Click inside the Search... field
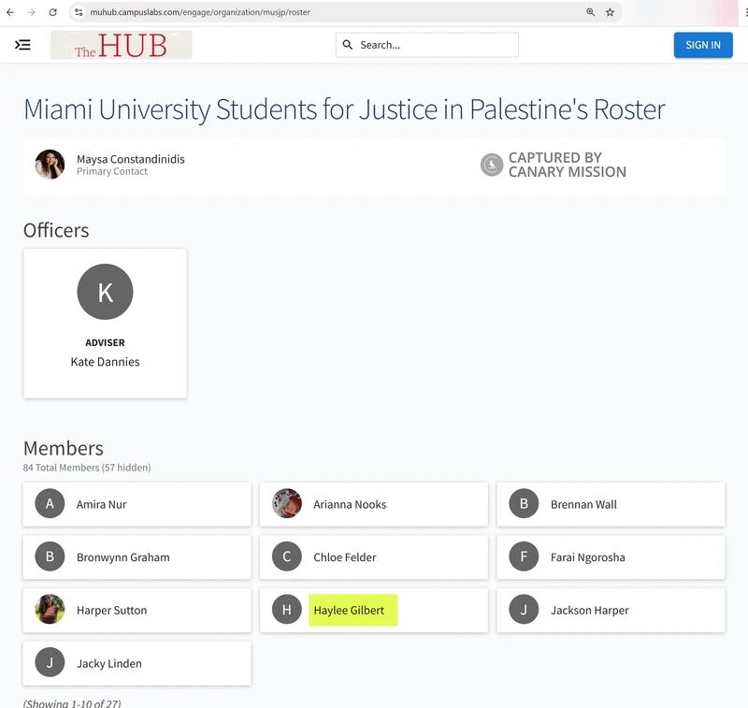This screenshot has height=708, width=748. (x=427, y=45)
